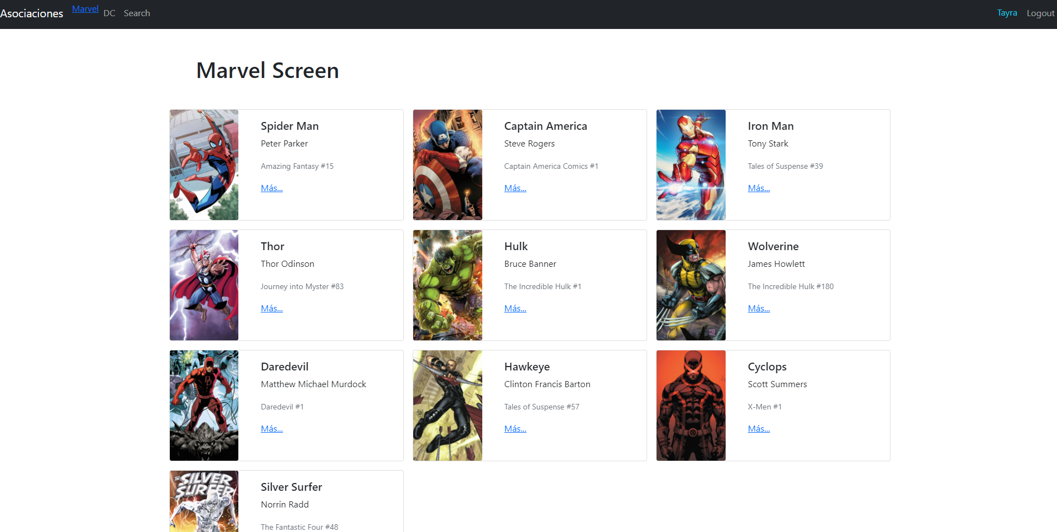
Task: View more details on Hulk card
Action: pos(515,309)
